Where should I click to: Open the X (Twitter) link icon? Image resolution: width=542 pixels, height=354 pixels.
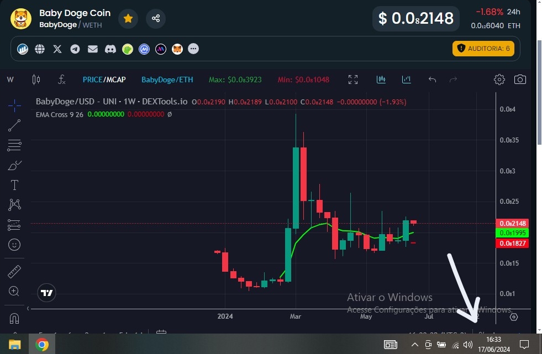click(57, 49)
